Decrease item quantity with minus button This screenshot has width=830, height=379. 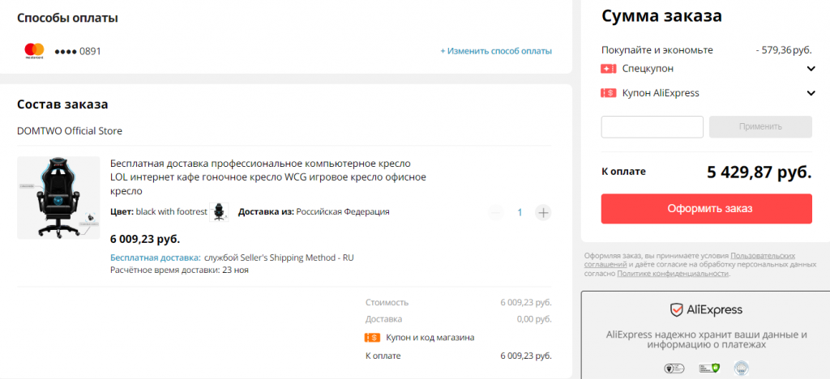(x=496, y=213)
